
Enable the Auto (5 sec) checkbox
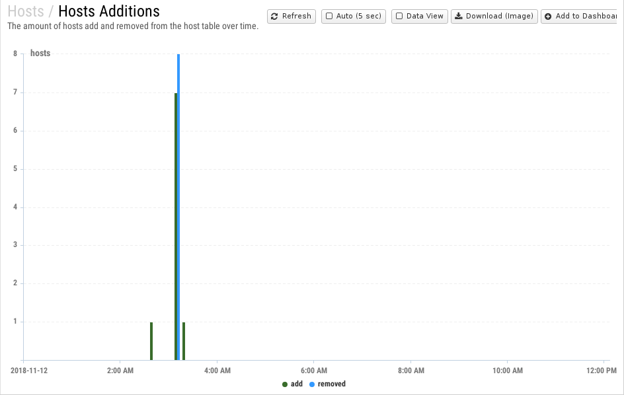click(329, 17)
